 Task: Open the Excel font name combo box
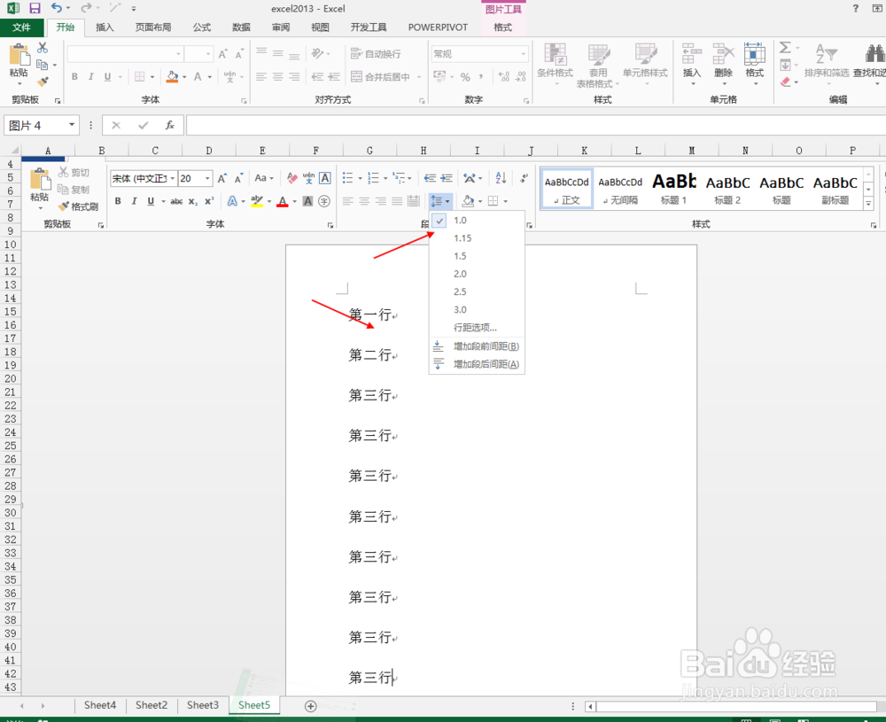(125, 54)
